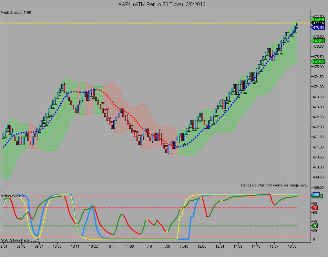Click the 60 oscillator axis label
This screenshot has height=257, width=328.
tap(315, 213)
